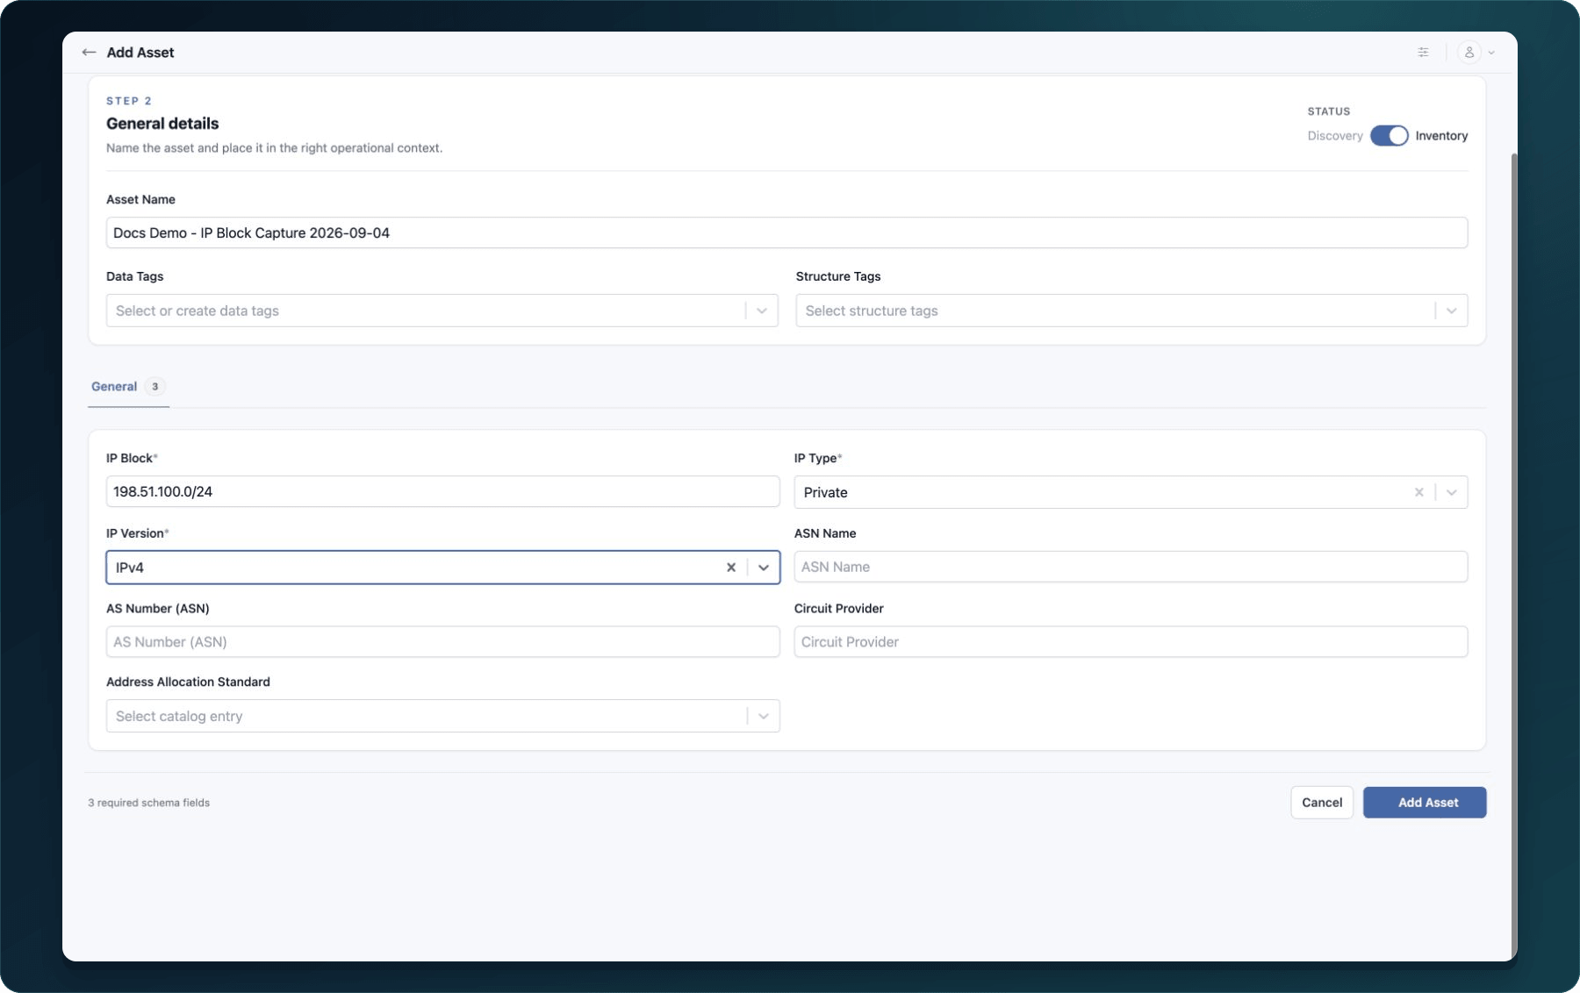Edit the Asset Name field

point(786,232)
